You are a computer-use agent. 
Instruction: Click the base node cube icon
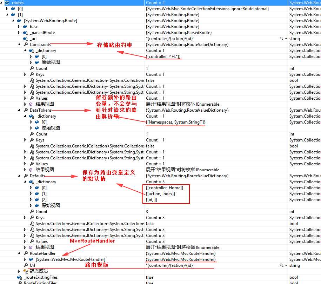pos(25,26)
